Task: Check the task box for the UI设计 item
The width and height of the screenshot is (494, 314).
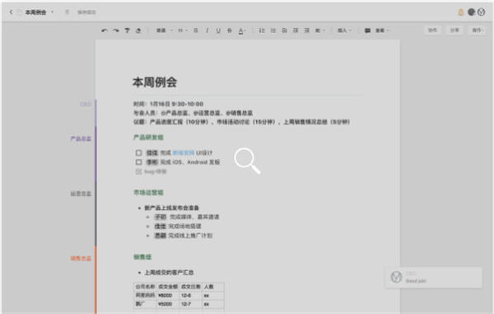Action: (x=138, y=152)
